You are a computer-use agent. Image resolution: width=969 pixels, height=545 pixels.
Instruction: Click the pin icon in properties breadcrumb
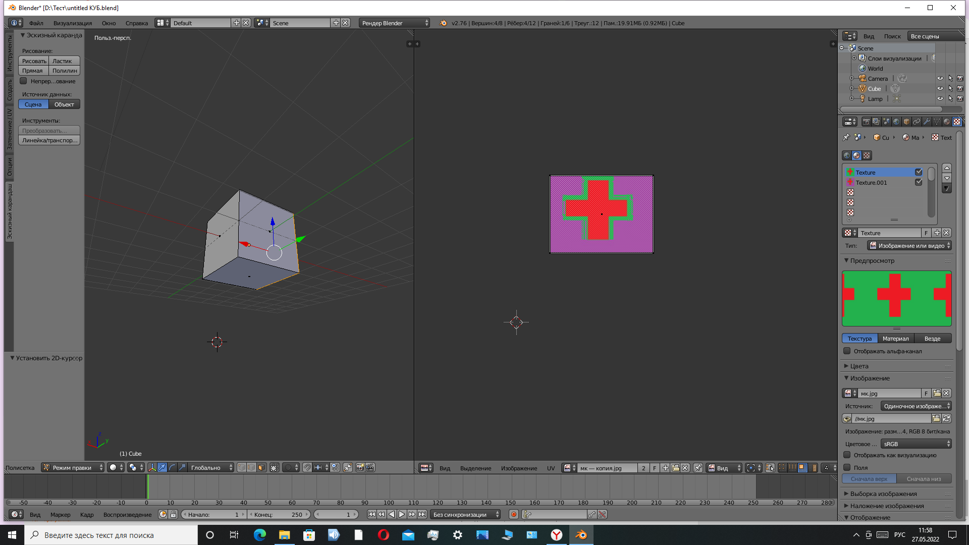846,137
